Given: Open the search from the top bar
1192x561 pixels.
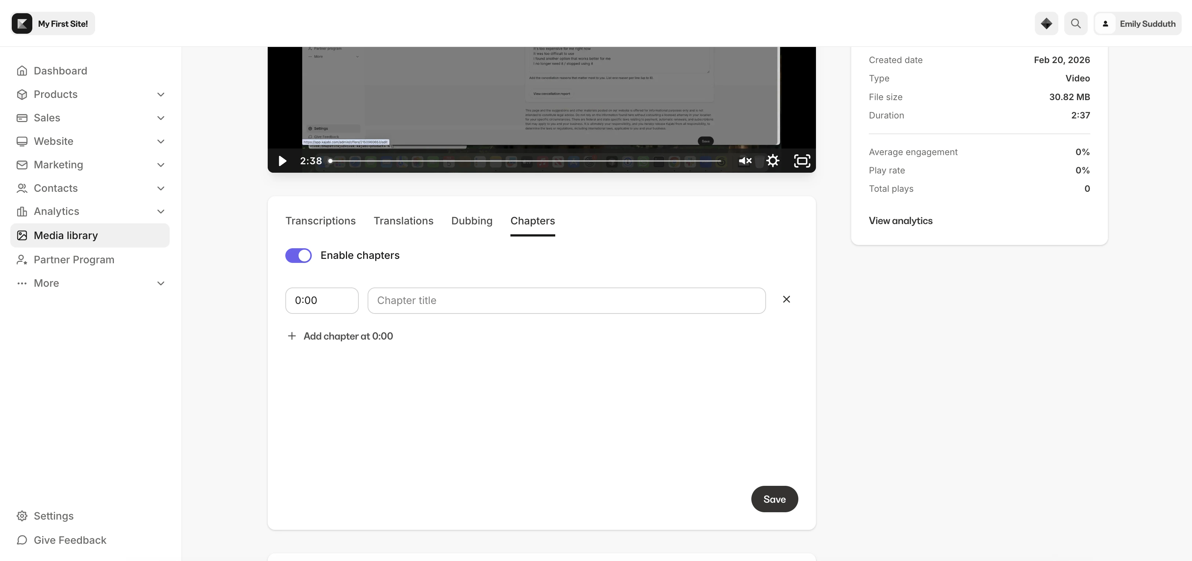Looking at the screenshot, I should [1076, 23].
